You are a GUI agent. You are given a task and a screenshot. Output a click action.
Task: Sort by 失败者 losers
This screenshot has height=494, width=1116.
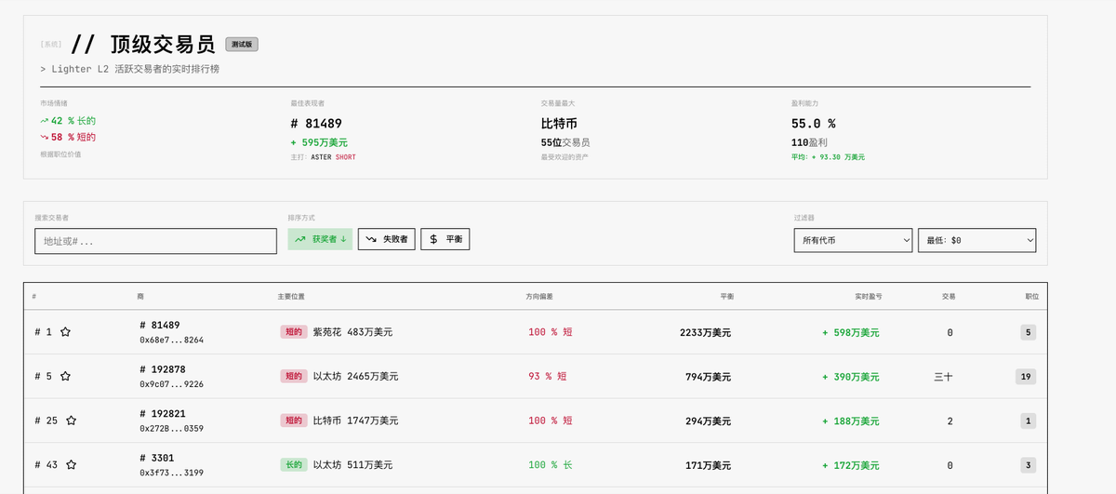[x=386, y=239]
